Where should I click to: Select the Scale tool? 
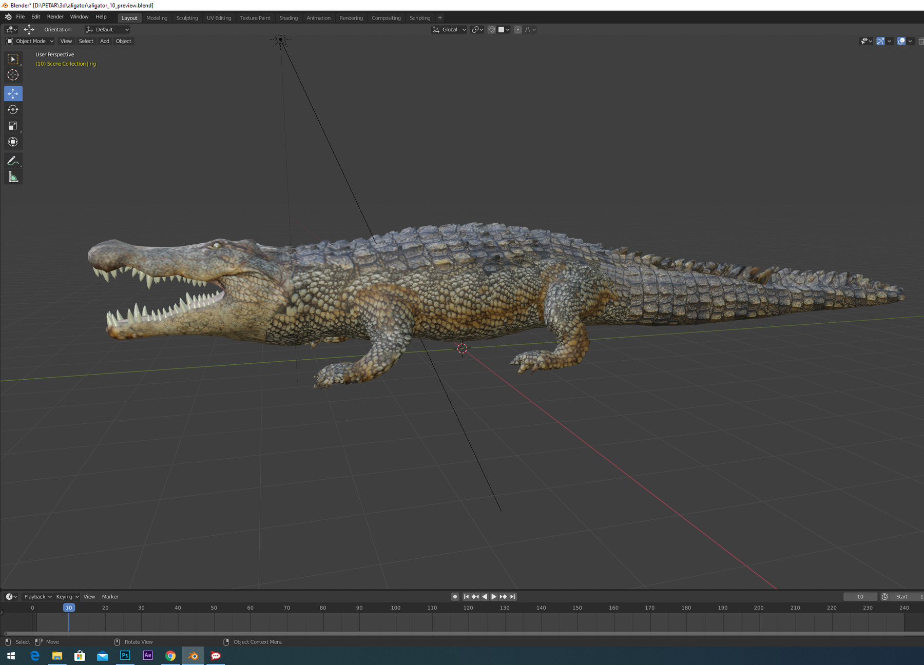13,126
